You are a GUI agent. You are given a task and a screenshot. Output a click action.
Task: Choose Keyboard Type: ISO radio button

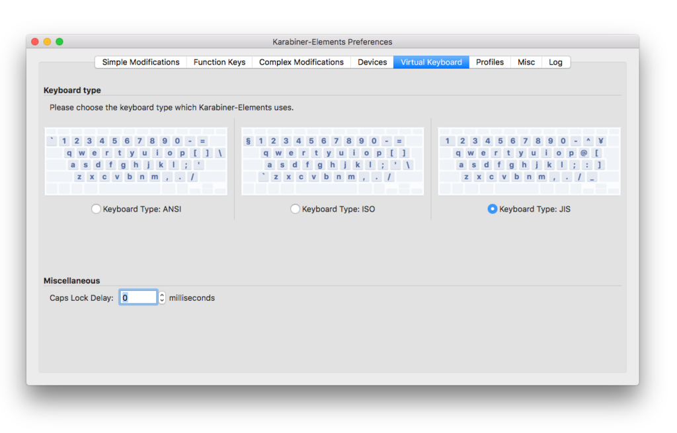point(295,209)
